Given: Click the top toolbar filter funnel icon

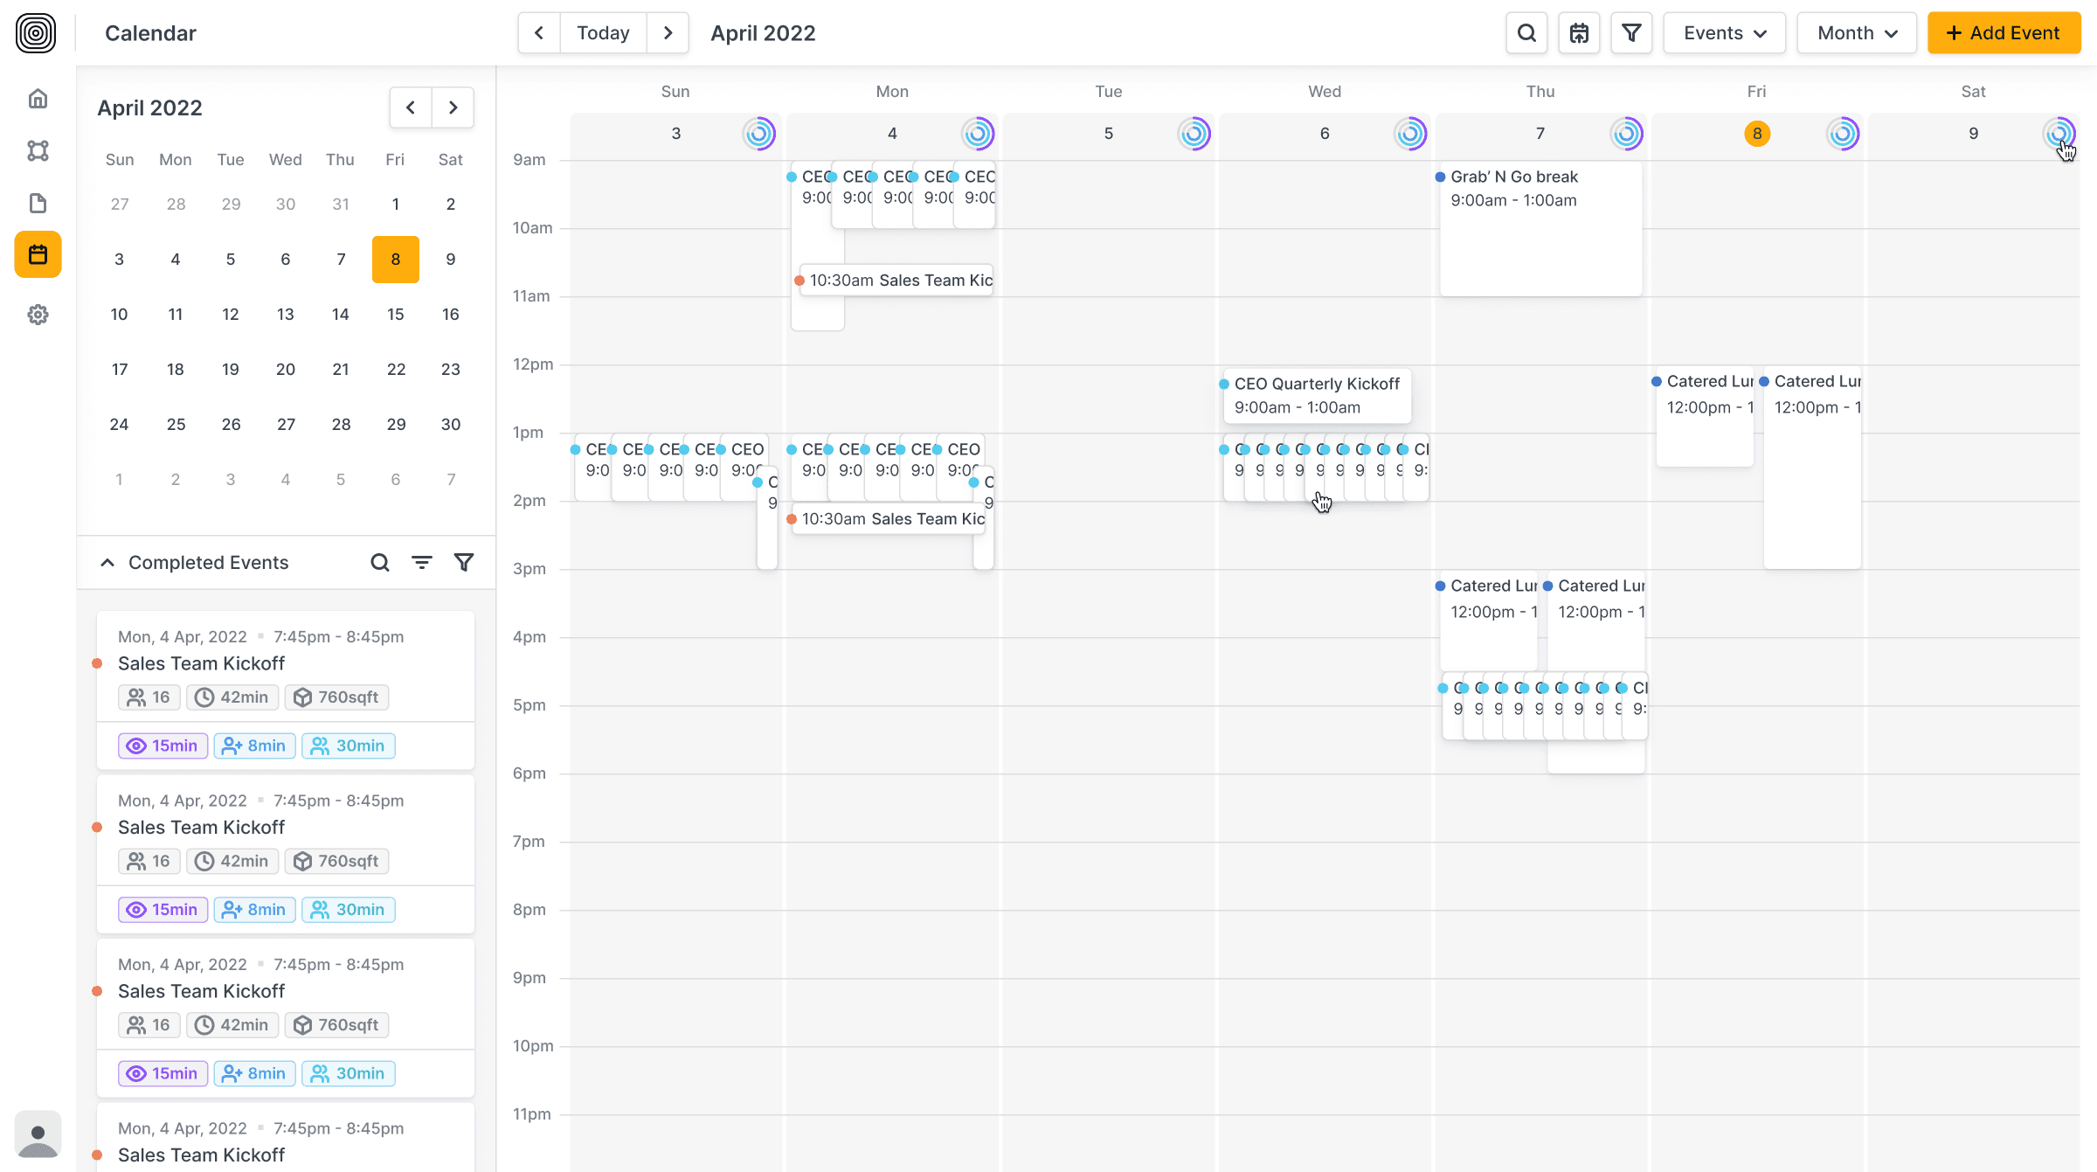Looking at the screenshot, I should (1631, 33).
